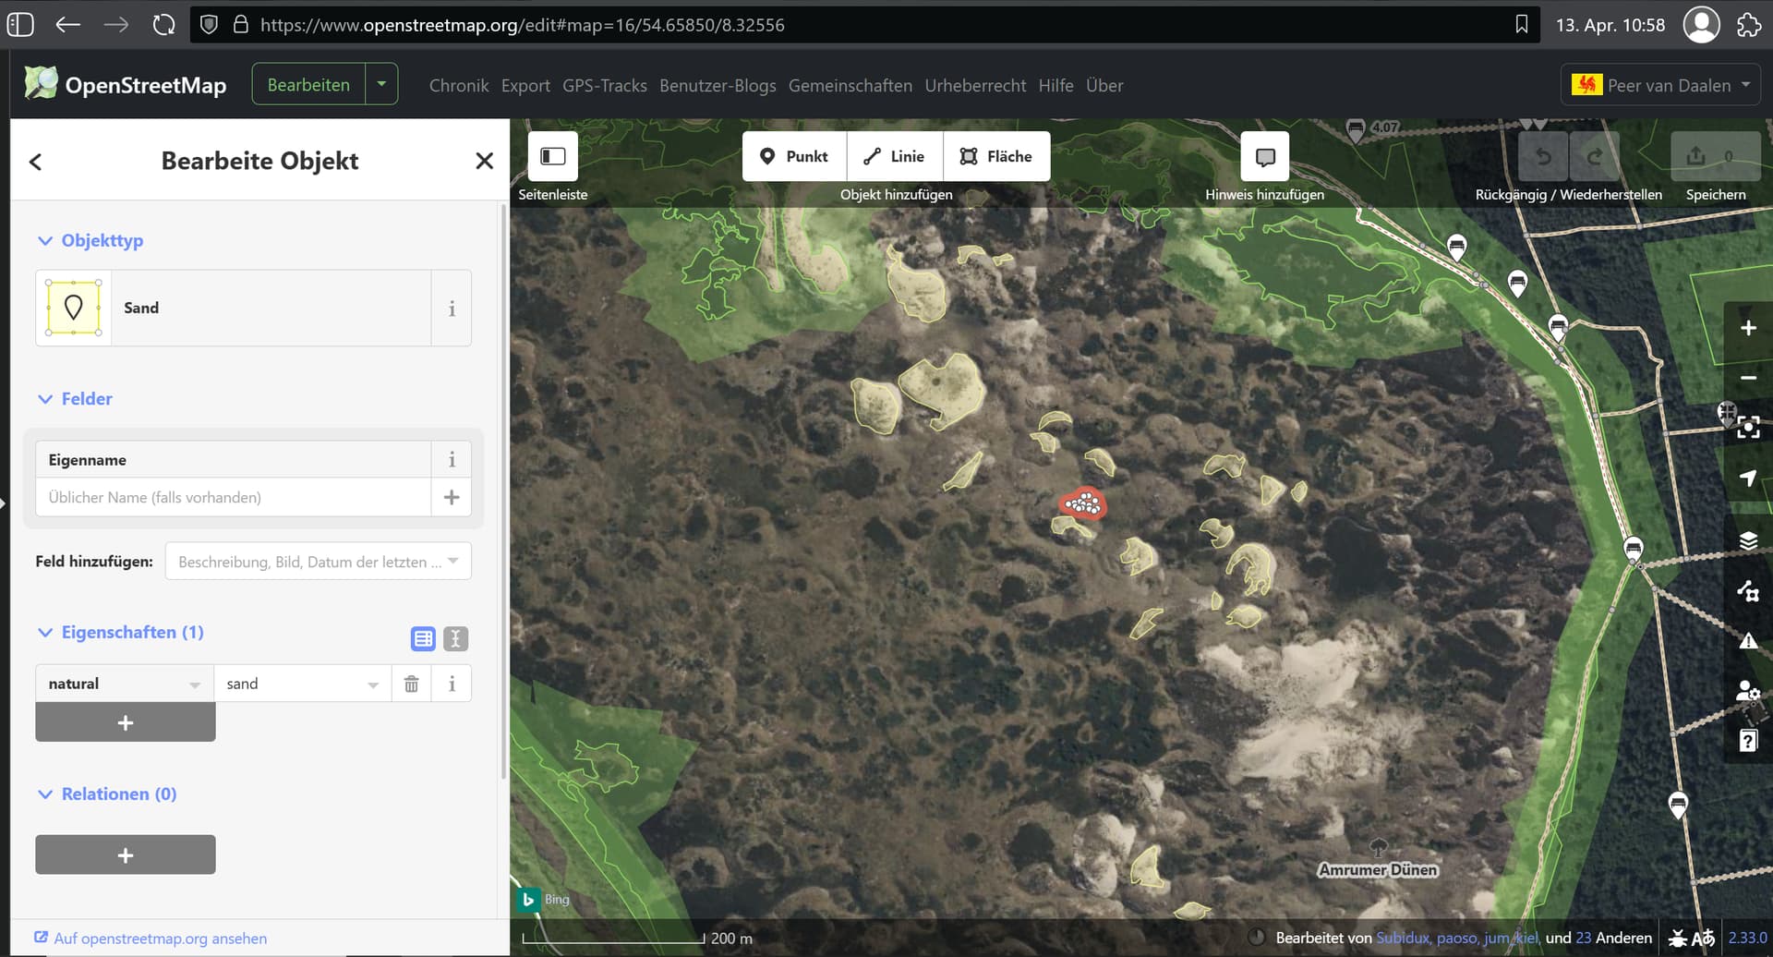The width and height of the screenshot is (1773, 957).
Task: Switch tag editor to text view
Action: (455, 638)
